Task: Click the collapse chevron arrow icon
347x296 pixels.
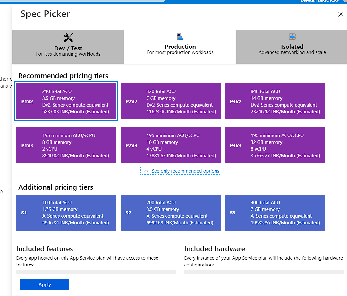Action: 146,171
